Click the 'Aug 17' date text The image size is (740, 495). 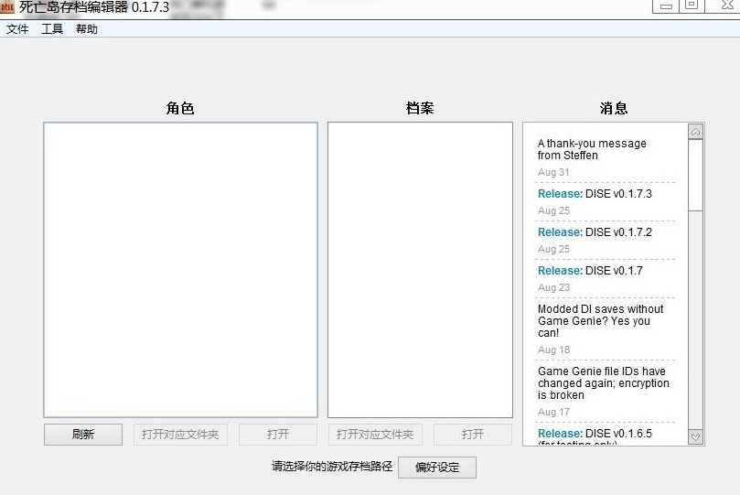[x=553, y=412]
